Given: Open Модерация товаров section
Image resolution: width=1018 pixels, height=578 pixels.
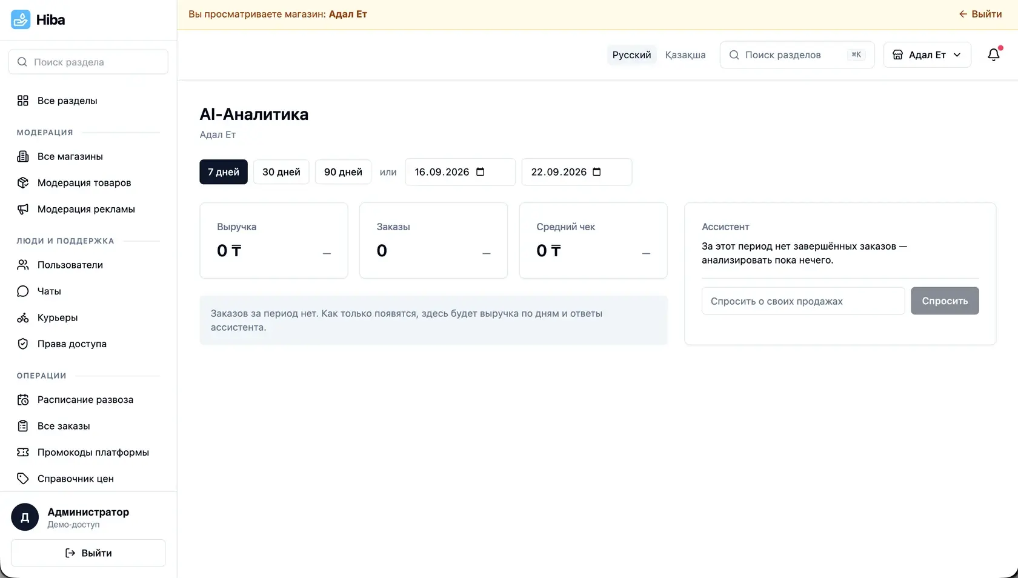Looking at the screenshot, I should [88, 182].
